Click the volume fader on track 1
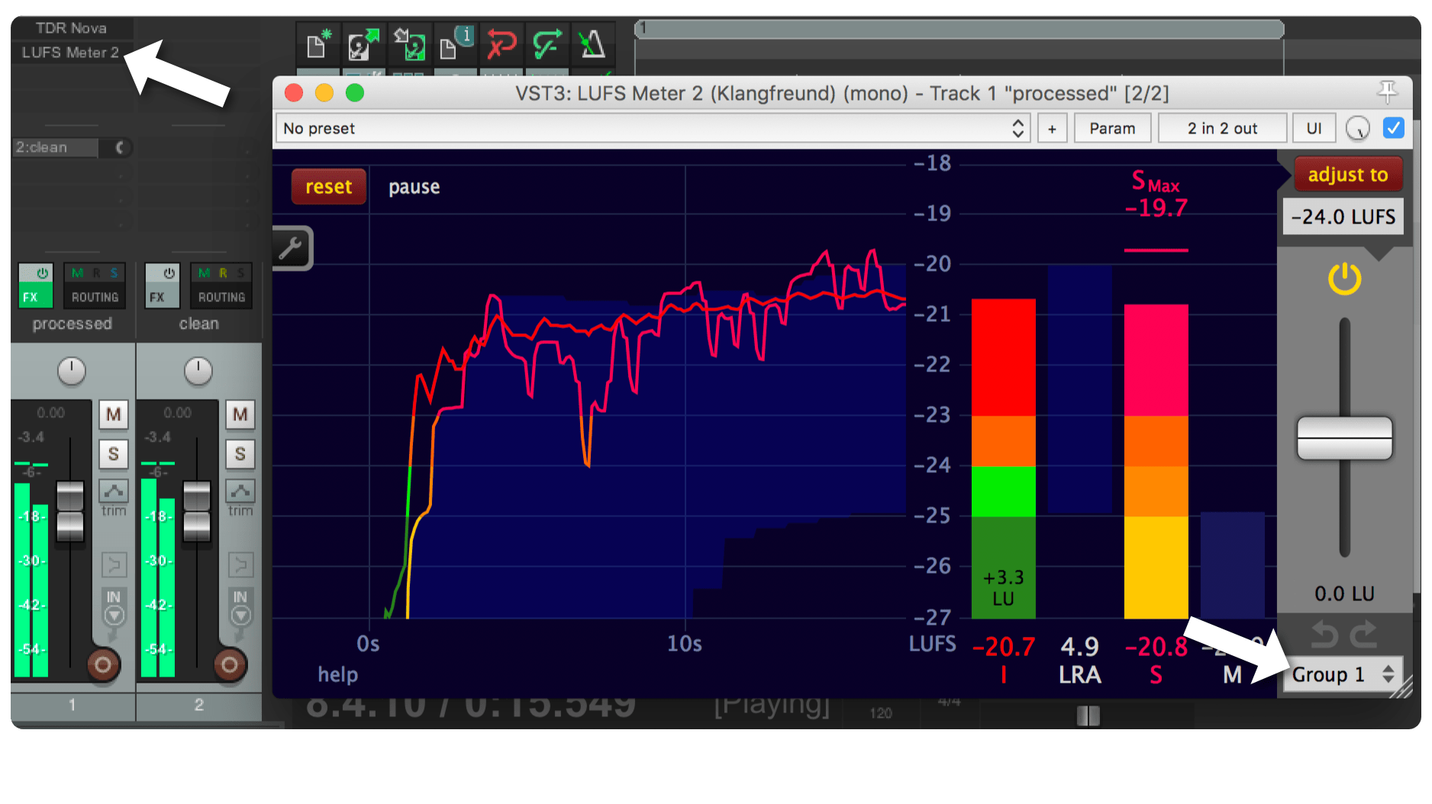Image resolution: width=1432 pixels, height=804 pixels. [70, 511]
